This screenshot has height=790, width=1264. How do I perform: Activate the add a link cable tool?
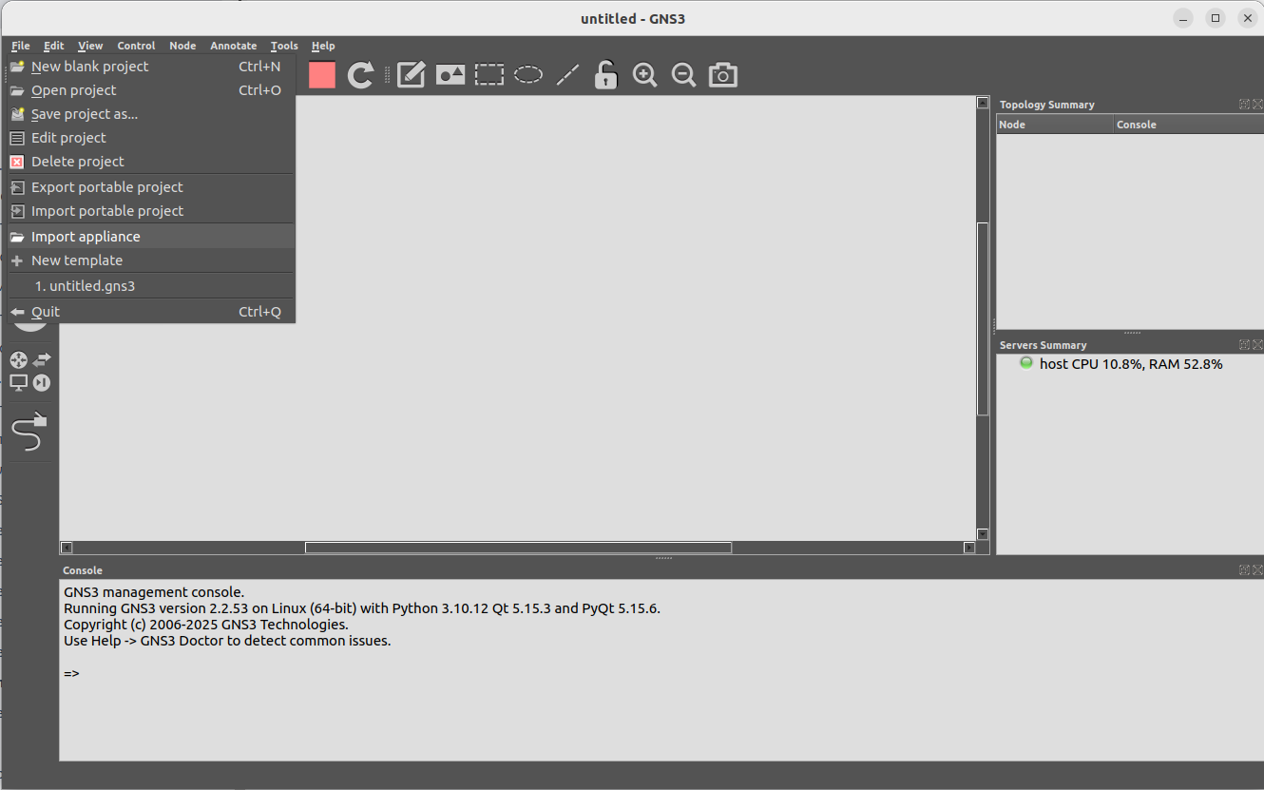click(x=29, y=433)
